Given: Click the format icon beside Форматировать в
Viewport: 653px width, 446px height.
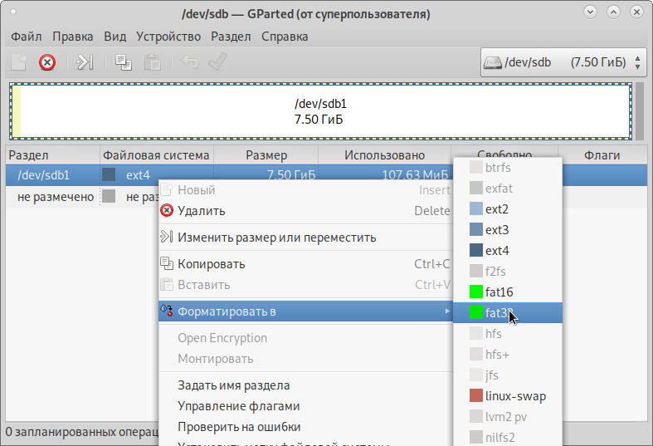Looking at the screenshot, I should point(167,311).
